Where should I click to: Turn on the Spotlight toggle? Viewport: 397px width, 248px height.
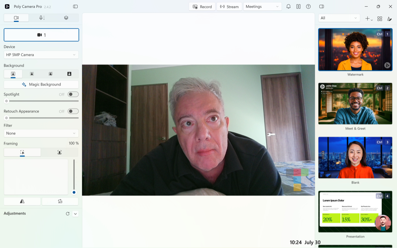(x=73, y=94)
